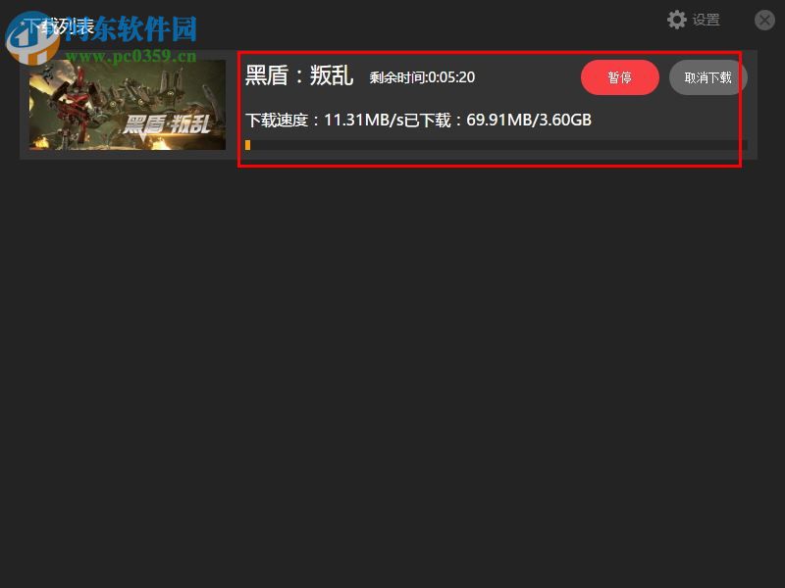
Task: Close the download list window
Action: coord(764,20)
